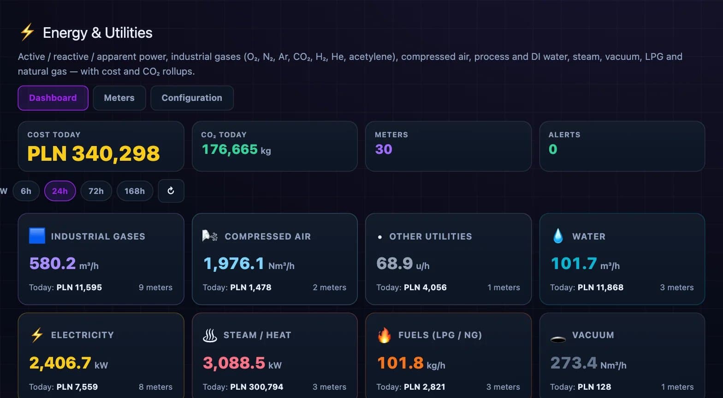Viewport: 723px width, 398px height.
Task: Click the Vacuum card heading
Action: [593, 335]
